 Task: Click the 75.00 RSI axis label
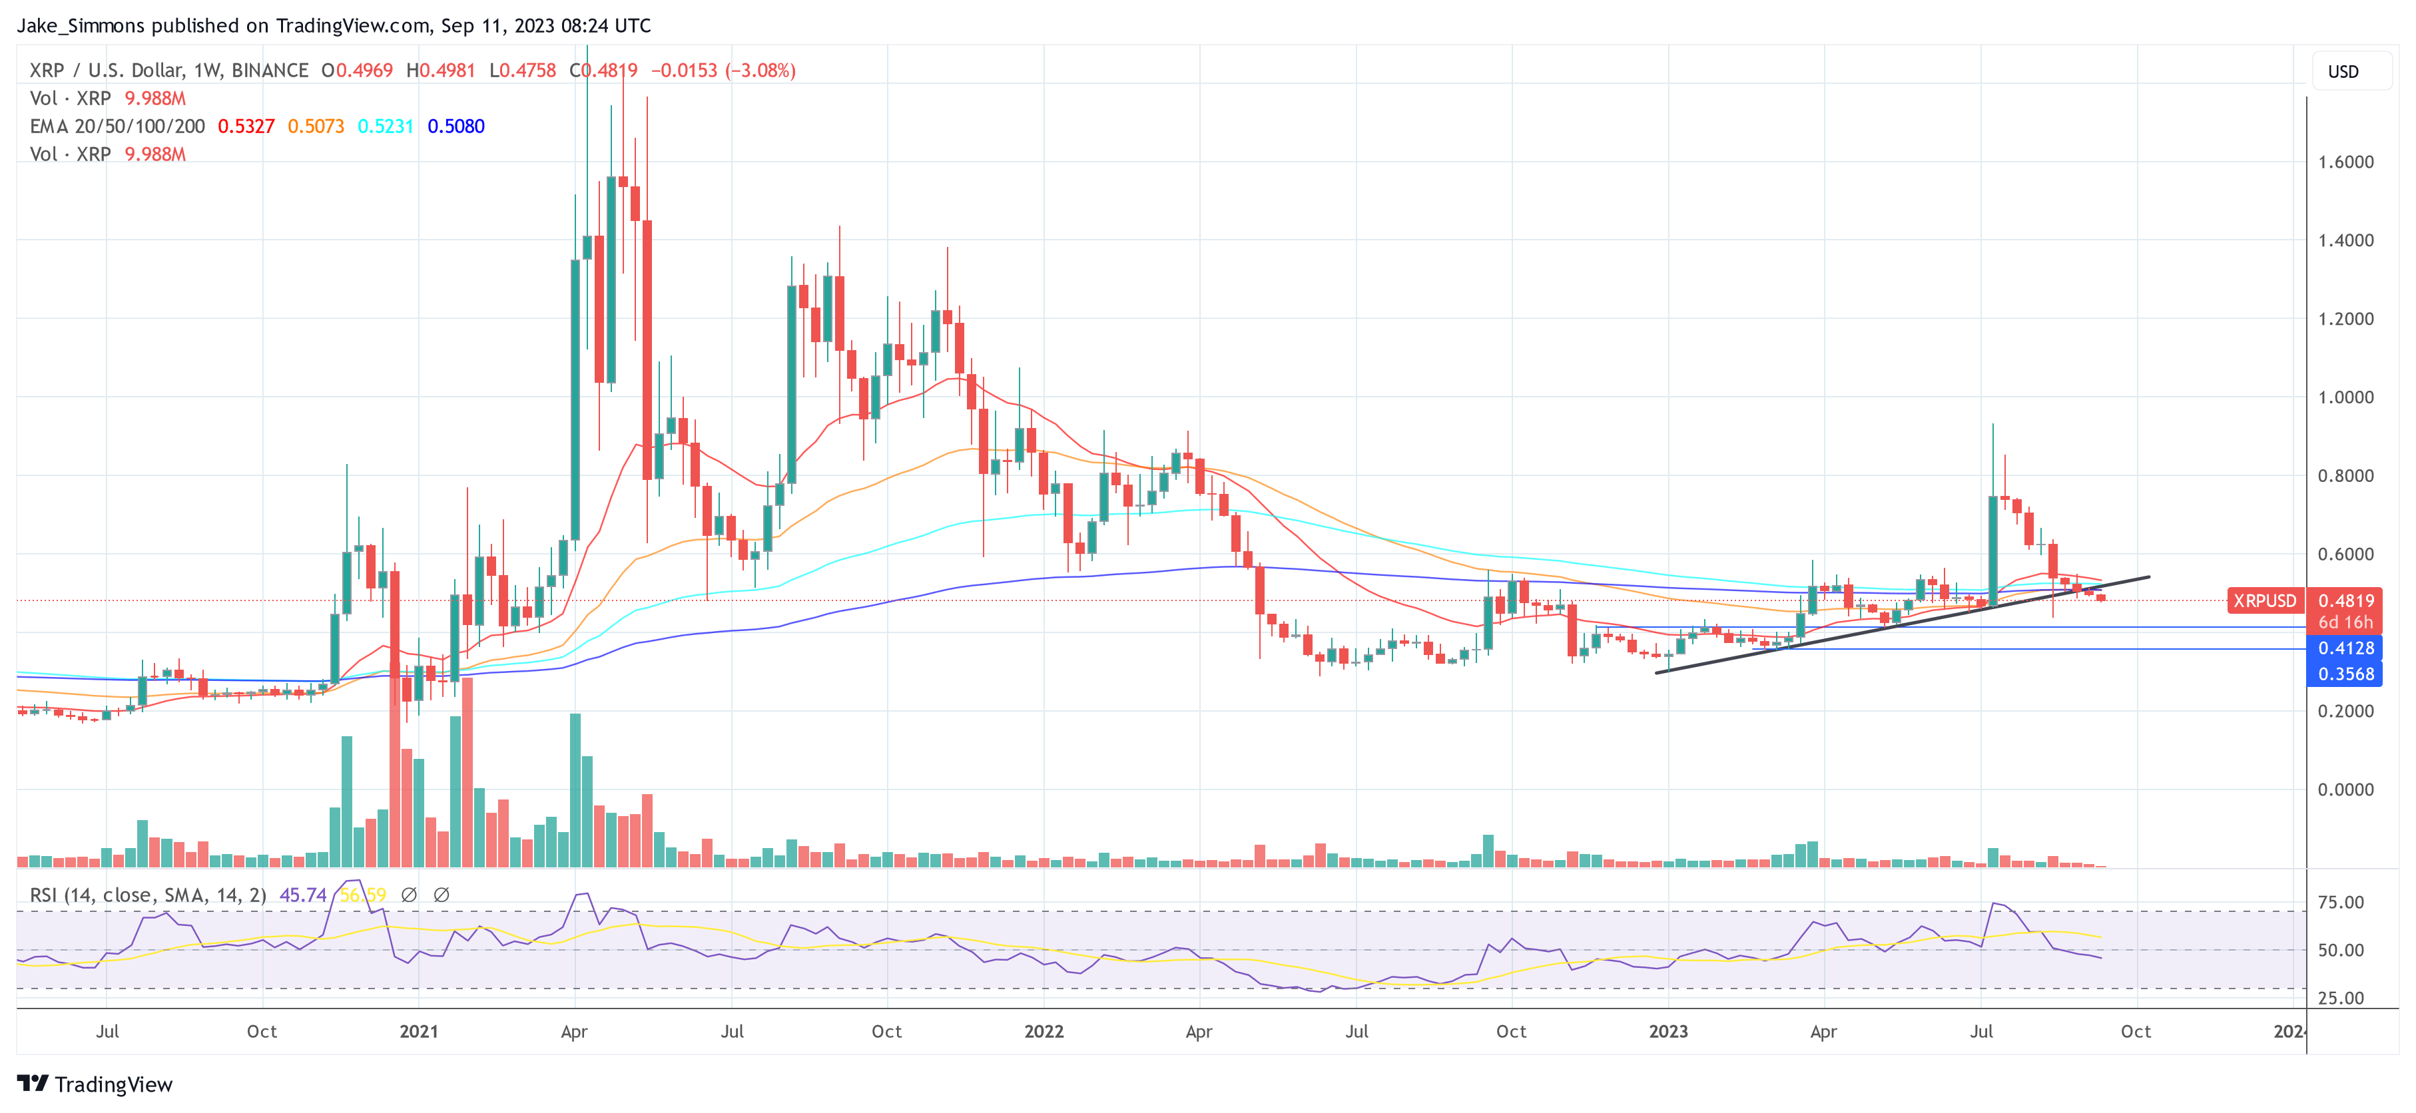point(2340,903)
